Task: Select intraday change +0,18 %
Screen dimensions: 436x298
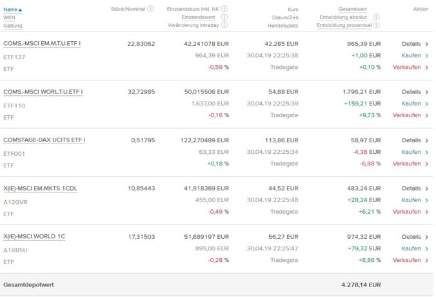Action: click(x=218, y=163)
